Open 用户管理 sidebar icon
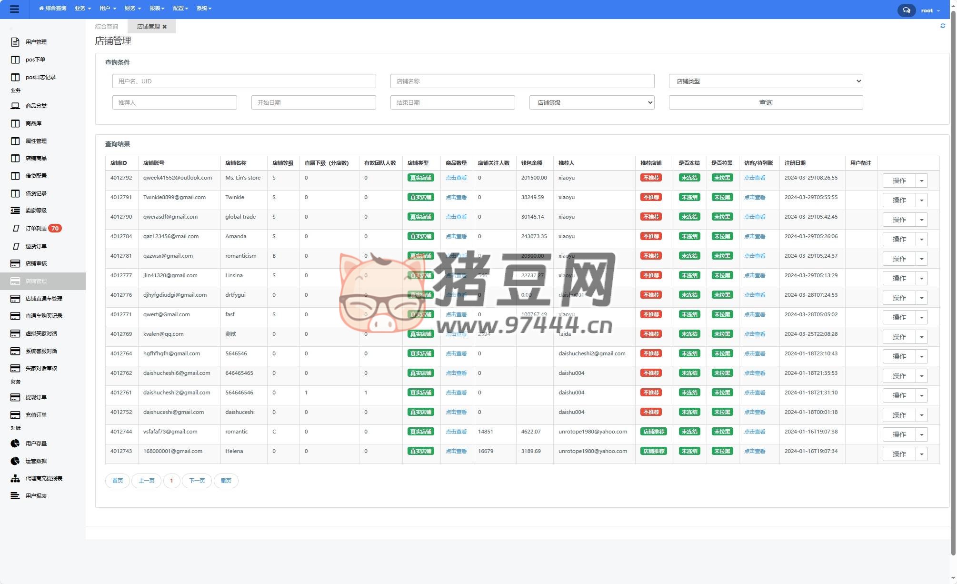 tap(15, 42)
